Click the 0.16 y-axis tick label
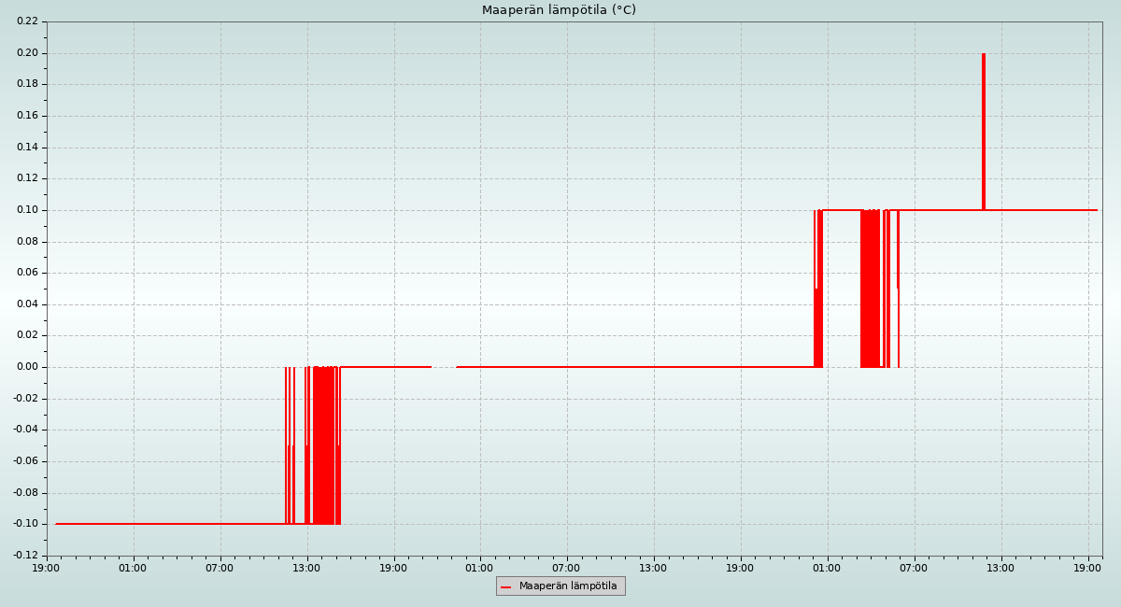 click(x=27, y=115)
